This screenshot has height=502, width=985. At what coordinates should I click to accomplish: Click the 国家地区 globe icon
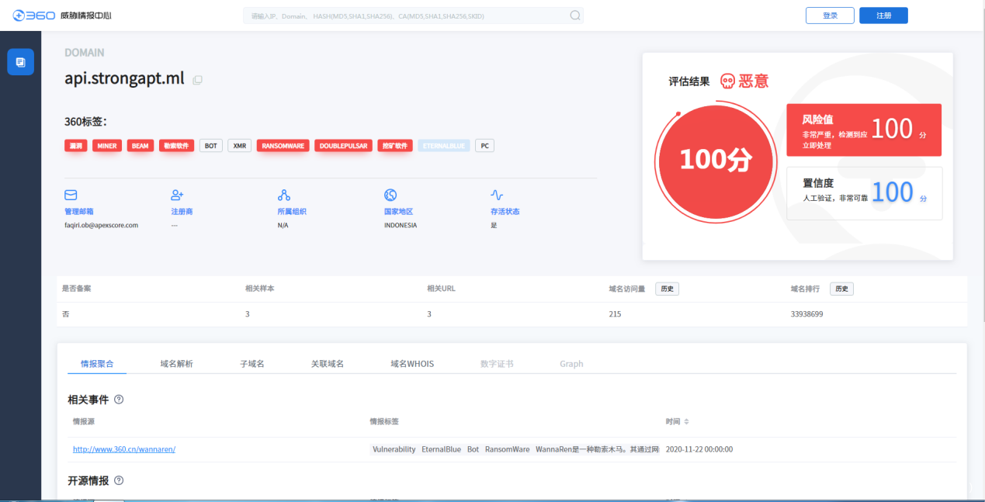pos(390,195)
